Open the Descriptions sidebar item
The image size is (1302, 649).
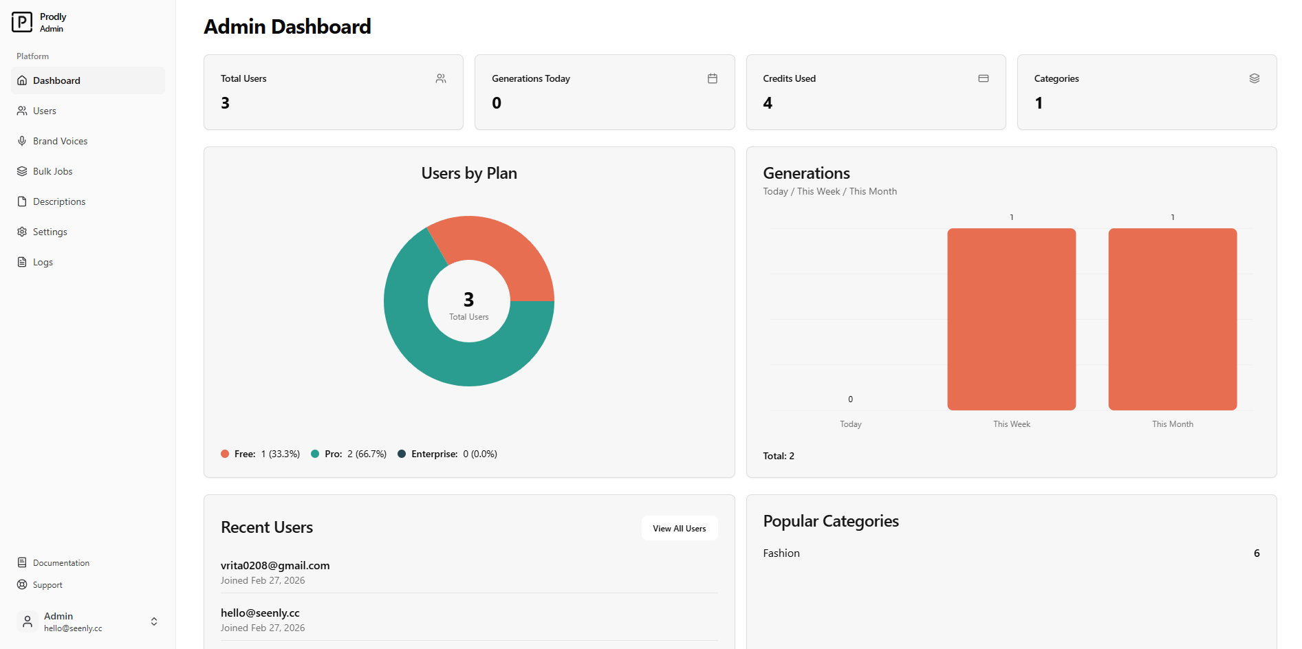coord(59,201)
